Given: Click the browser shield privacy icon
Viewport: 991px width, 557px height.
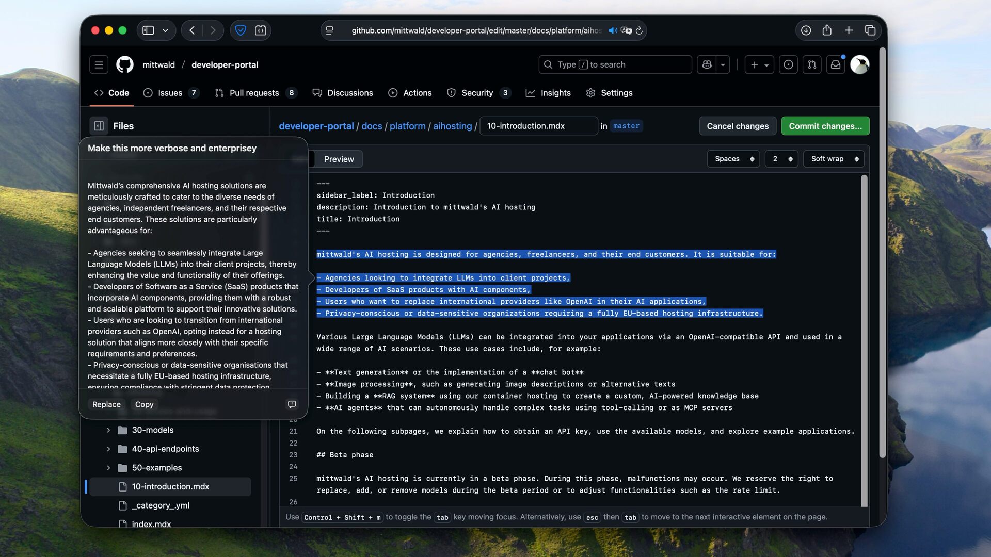Looking at the screenshot, I should point(241,30).
